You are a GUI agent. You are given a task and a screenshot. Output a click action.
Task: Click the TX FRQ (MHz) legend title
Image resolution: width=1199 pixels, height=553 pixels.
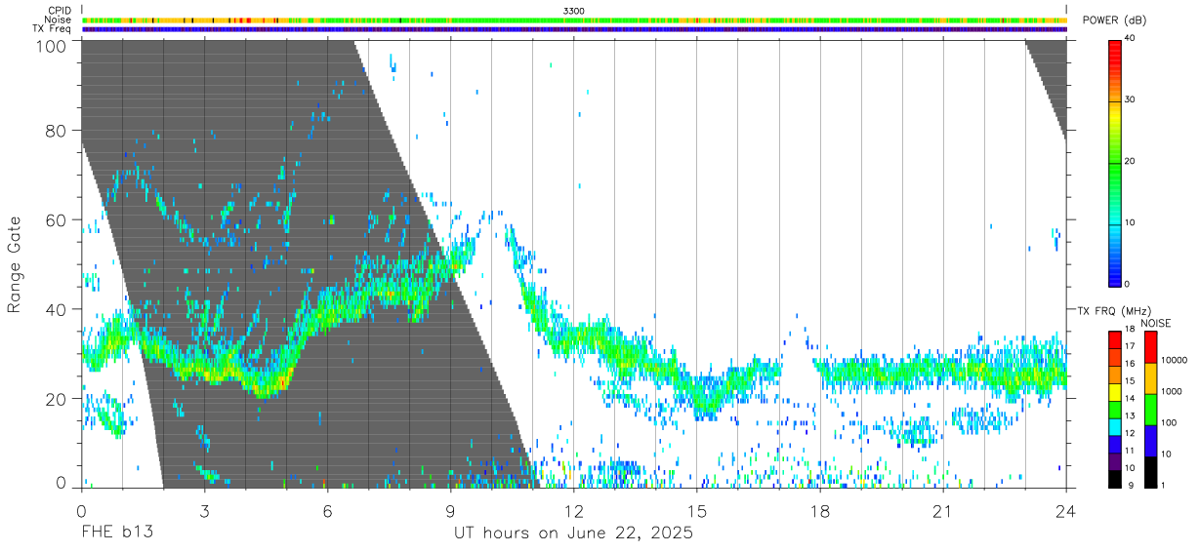click(1113, 310)
